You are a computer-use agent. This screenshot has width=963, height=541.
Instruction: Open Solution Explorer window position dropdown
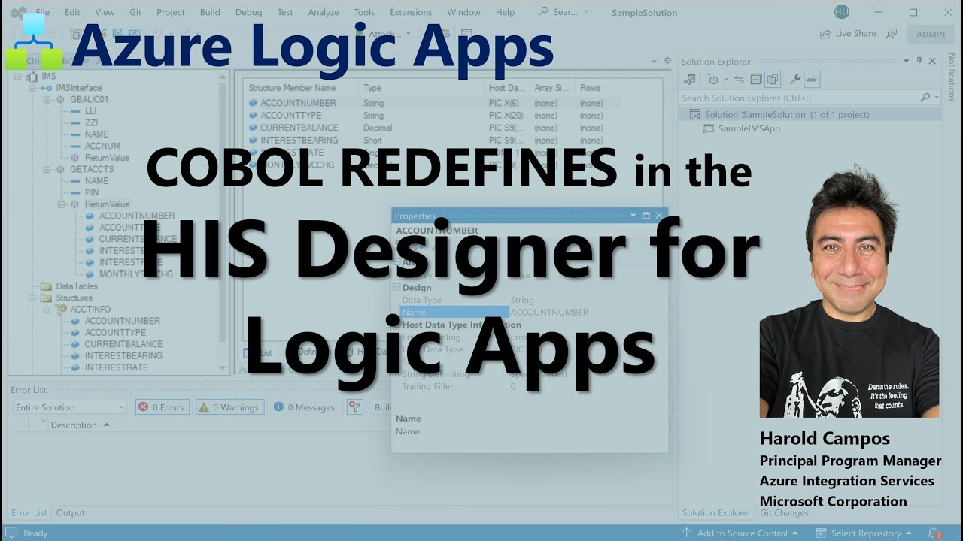click(x=907, y=62)
